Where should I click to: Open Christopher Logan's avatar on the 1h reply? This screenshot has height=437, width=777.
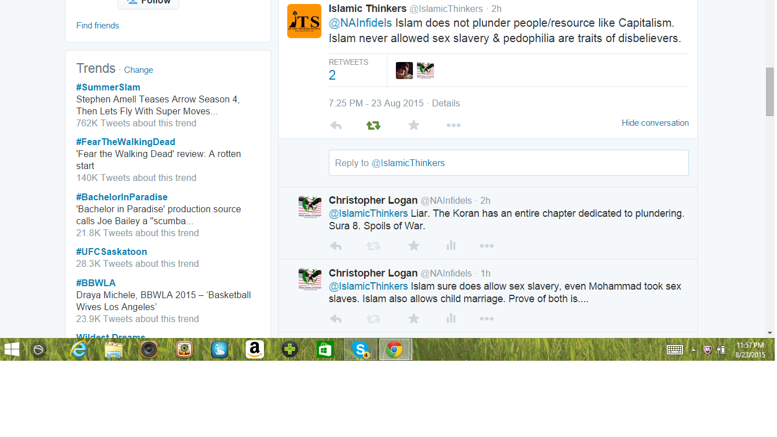pos(310,279)
